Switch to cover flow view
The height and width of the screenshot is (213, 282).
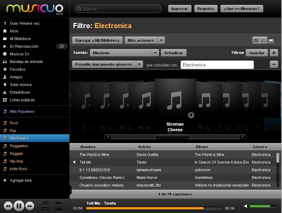pos(271,40)
